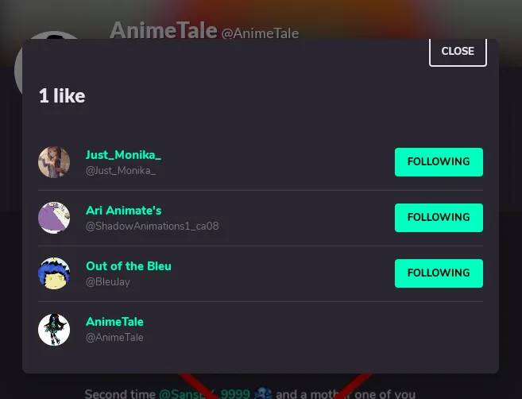Click @AnimeTale handle in page header
Viewport: 522px width, 399px height.
[260, 33]
